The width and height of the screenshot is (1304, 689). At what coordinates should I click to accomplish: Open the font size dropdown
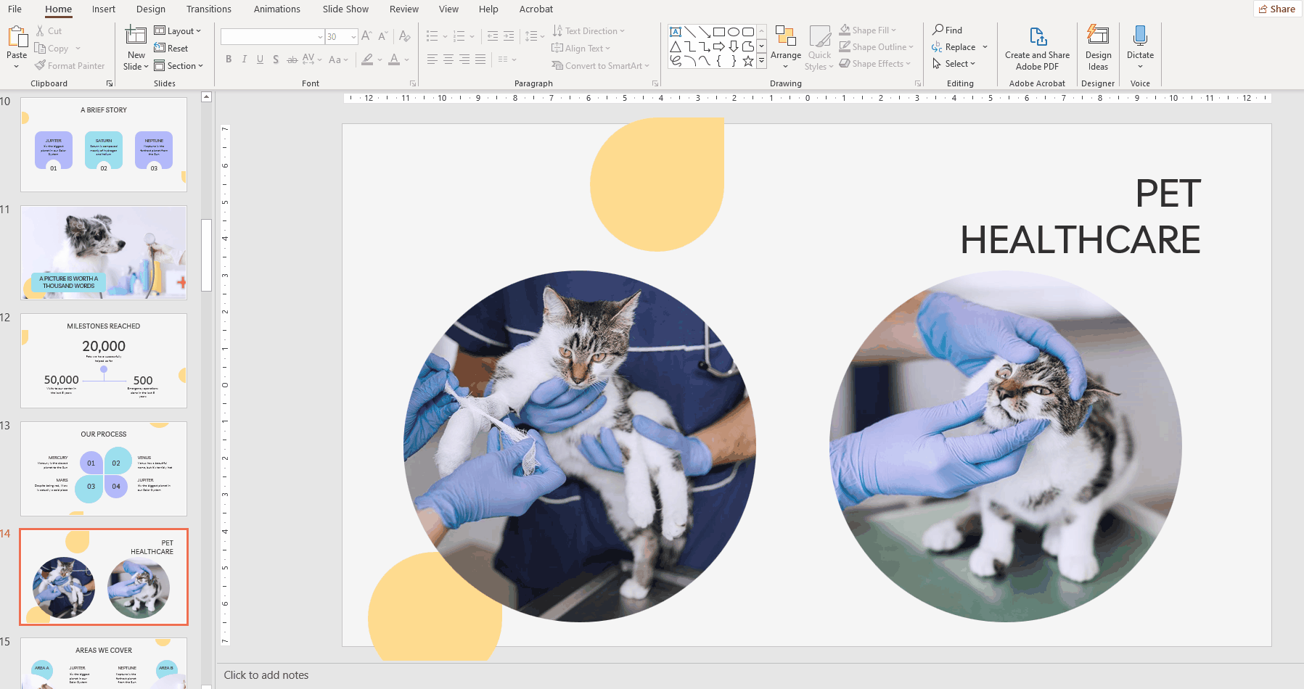353,37
